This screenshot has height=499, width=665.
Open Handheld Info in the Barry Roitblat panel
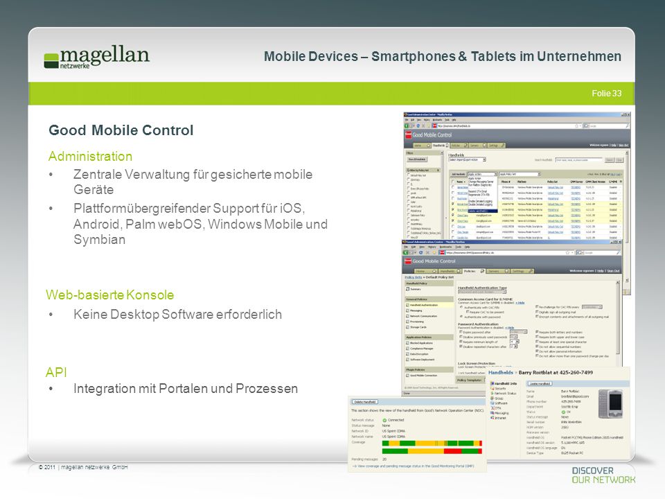[504, 383]
